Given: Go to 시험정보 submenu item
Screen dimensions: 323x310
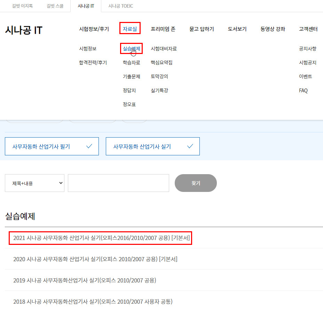Looking at the screenshot, I should tap(88, 49).
